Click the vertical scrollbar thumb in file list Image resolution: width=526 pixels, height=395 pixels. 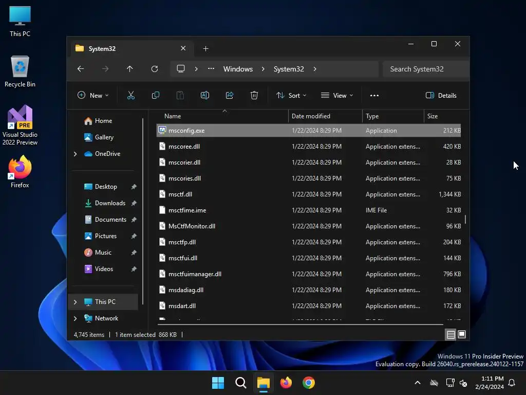[x=465, y=219]
